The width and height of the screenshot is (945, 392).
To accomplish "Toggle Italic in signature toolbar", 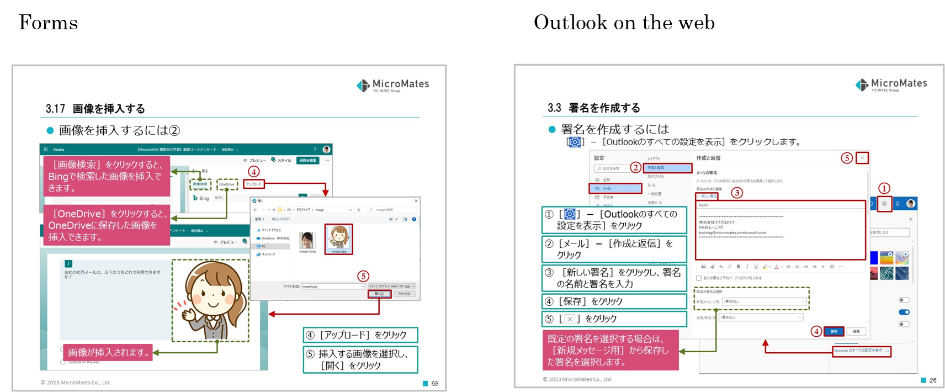I will pyautogui.click(x=747, y=267).
